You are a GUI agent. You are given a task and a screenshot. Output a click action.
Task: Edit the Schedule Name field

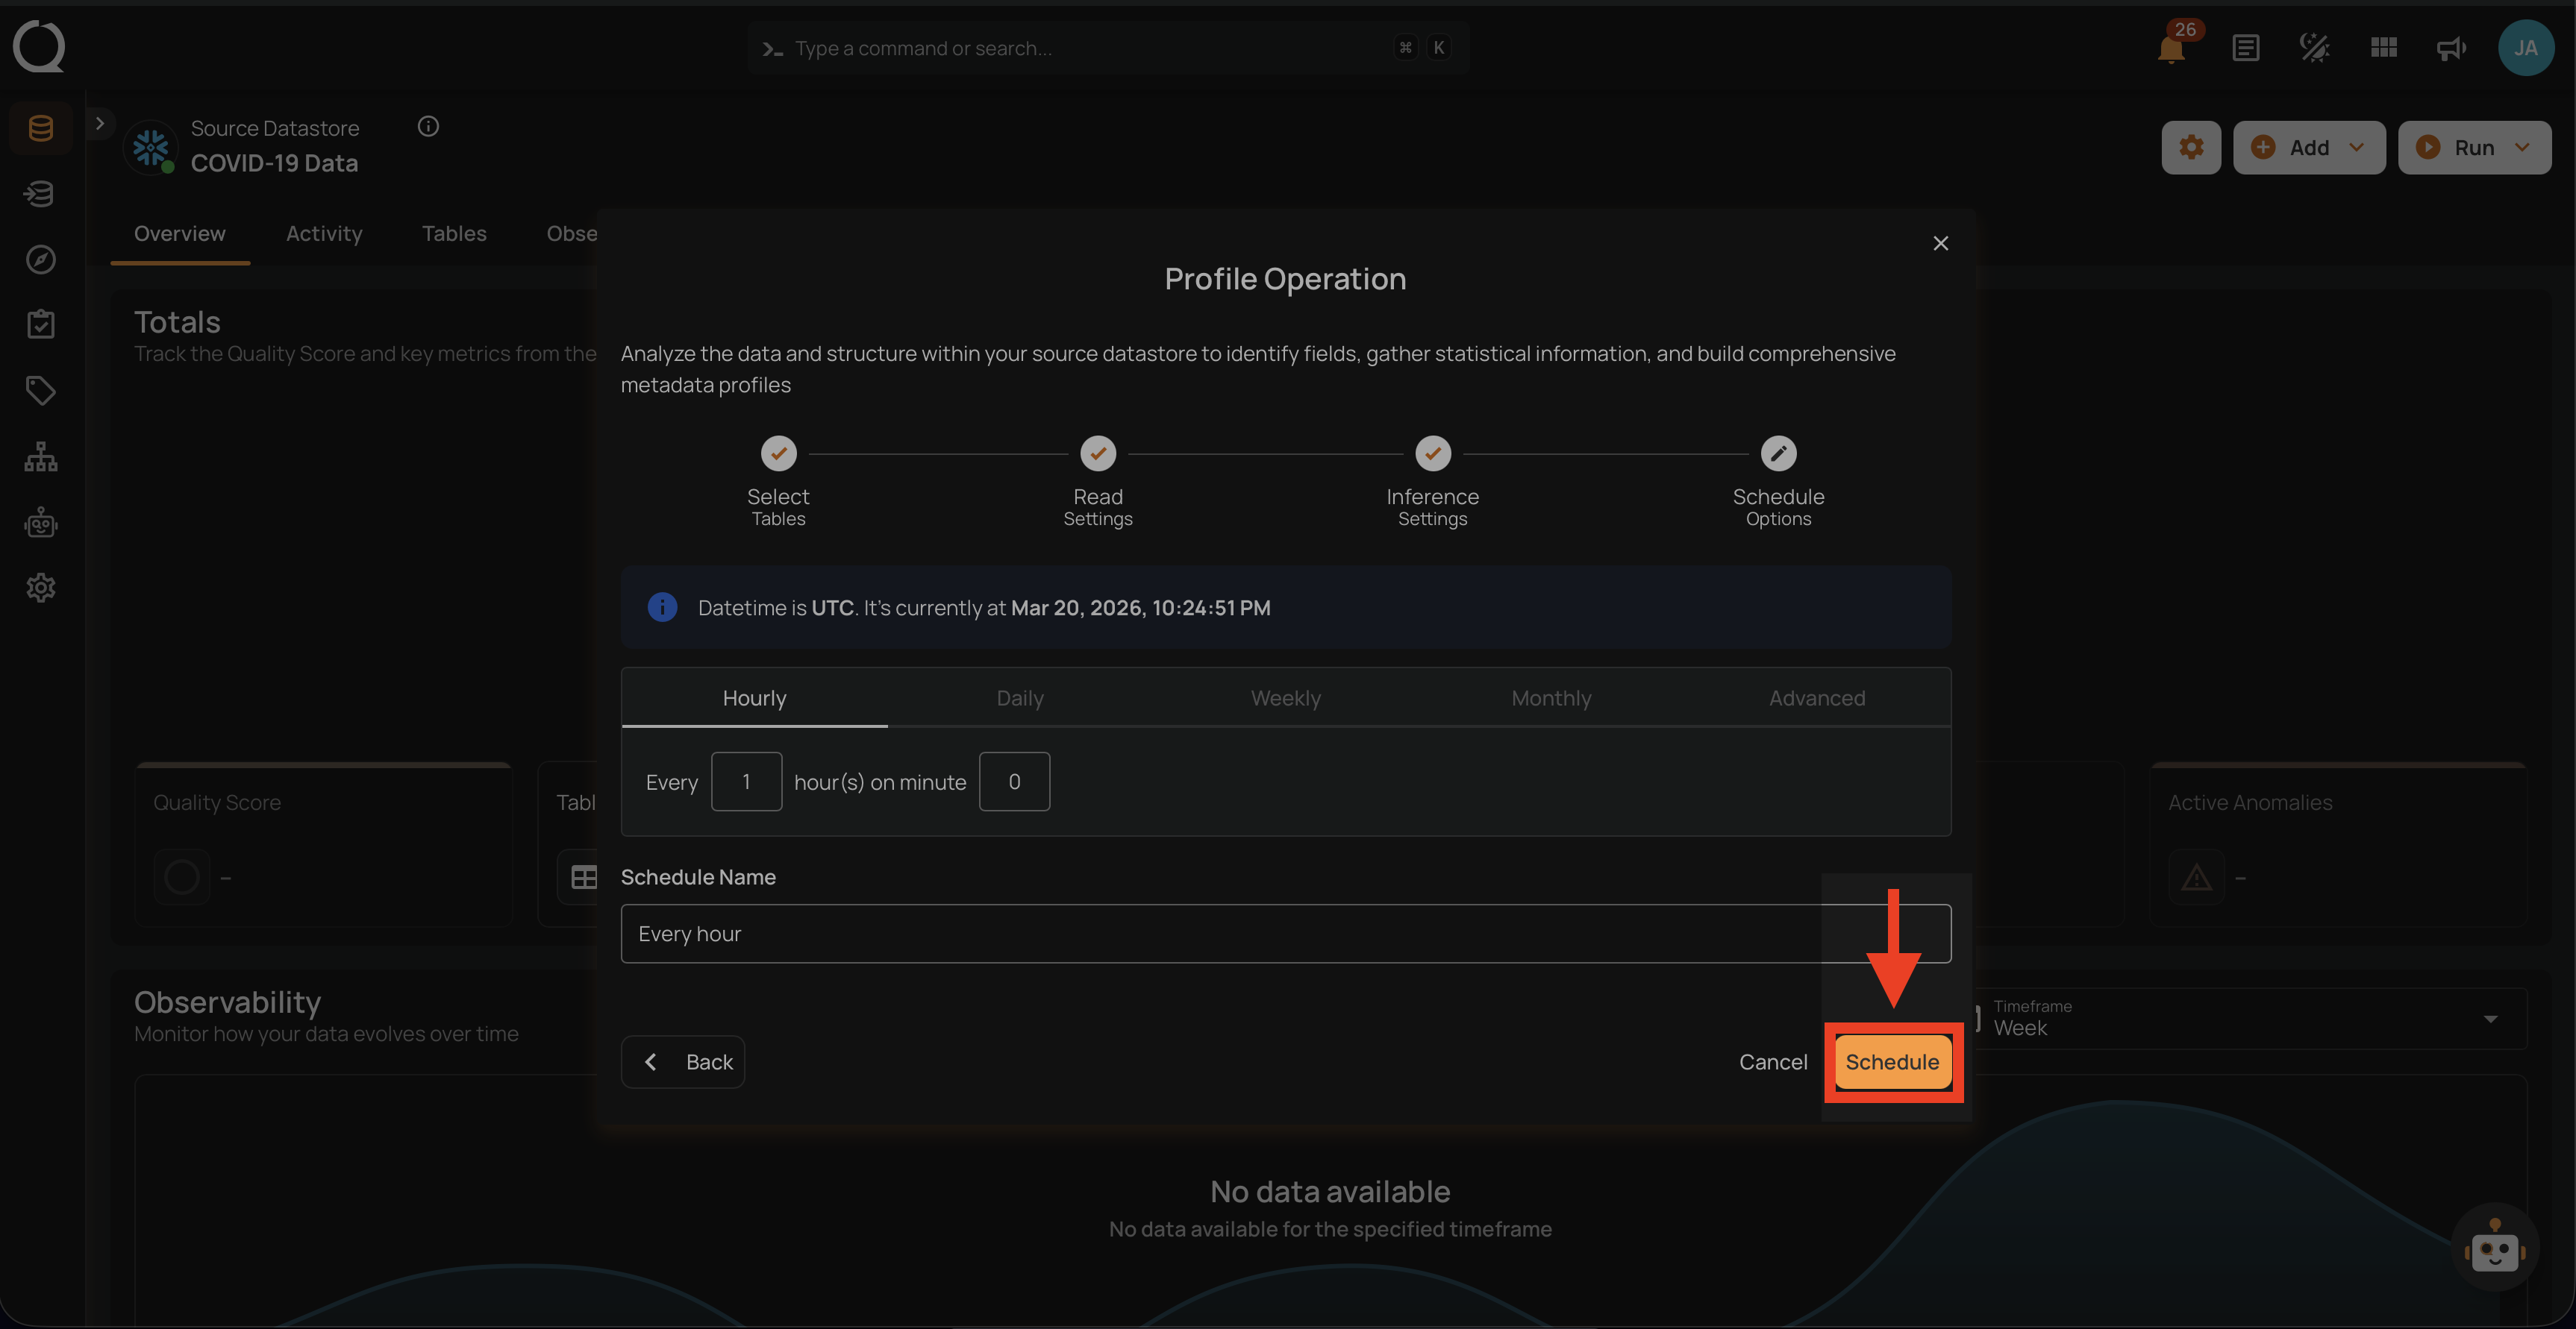pyautogui.click(x=1285, y=933)
